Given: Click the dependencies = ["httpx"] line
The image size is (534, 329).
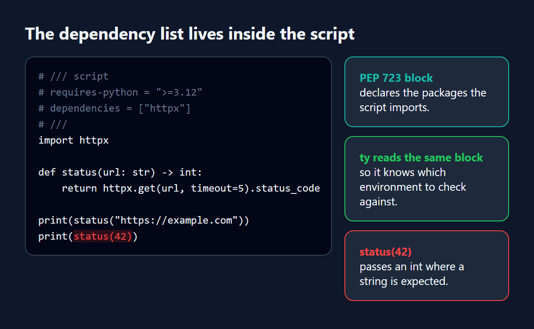Looking at the screenshot, I should coord(114,108).
